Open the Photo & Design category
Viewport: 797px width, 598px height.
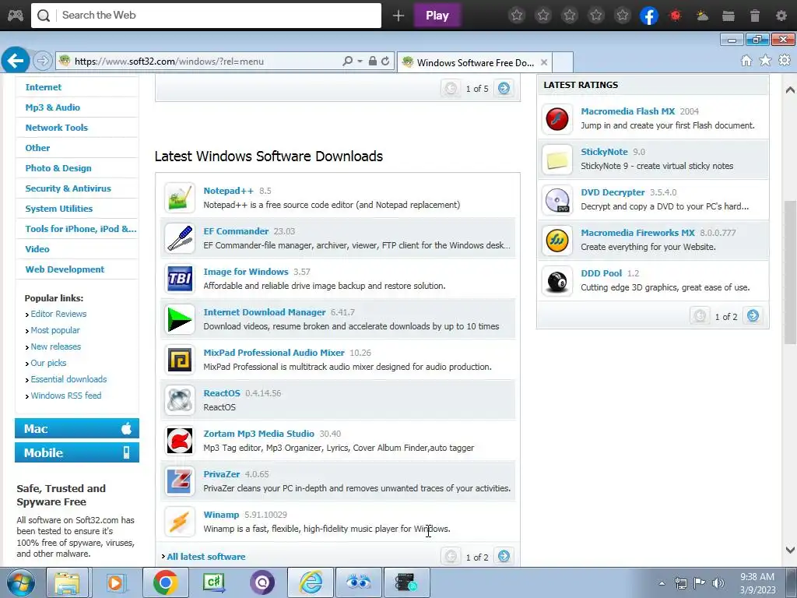pos(58,168)
